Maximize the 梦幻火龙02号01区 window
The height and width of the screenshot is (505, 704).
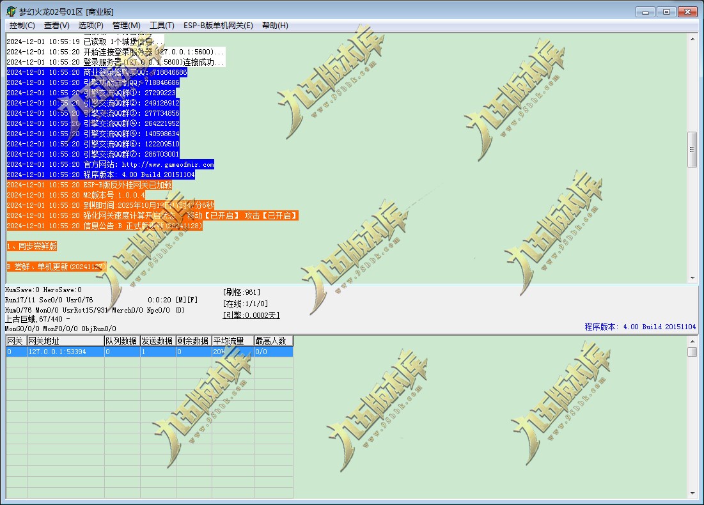point(666,12)
